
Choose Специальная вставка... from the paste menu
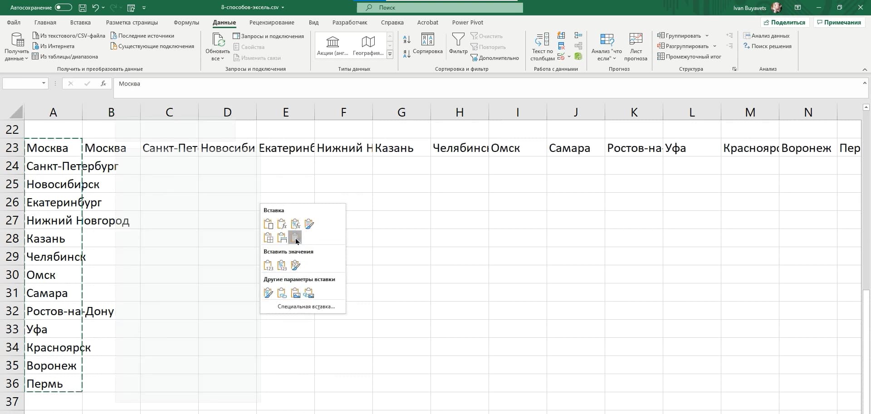pyautogui.click(x=306, y=307)
